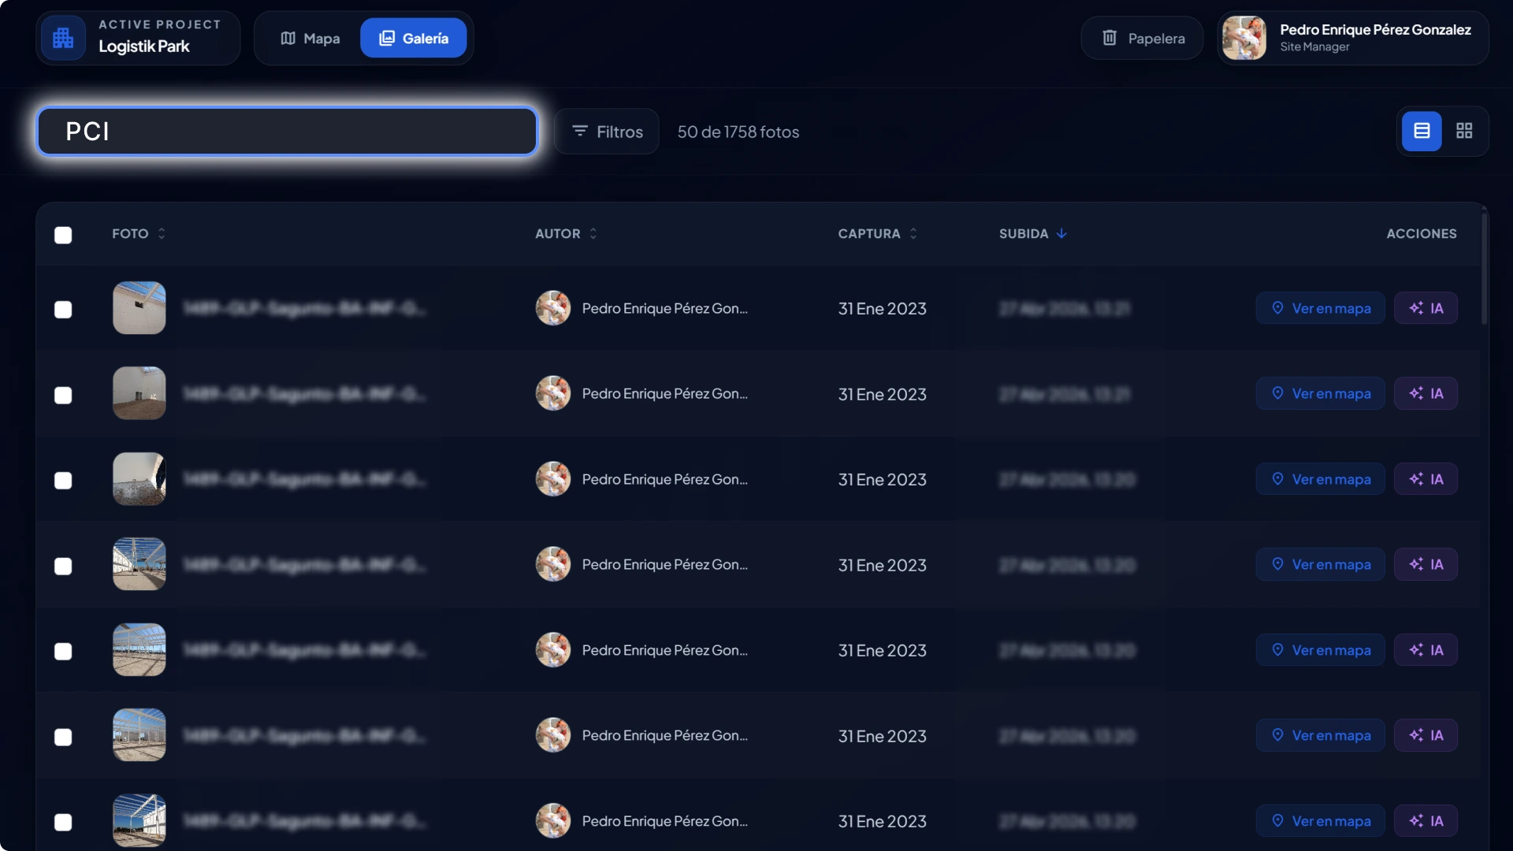Select the sixth photo row checkbox
Image resolution: width=1513 pixels, height=851 pixels.
63,737
